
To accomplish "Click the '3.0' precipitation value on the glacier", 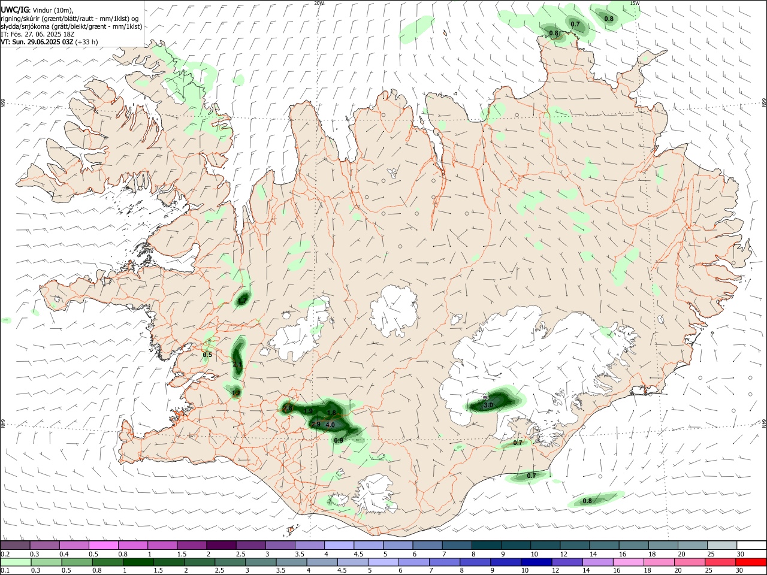I will click(488, 405).
